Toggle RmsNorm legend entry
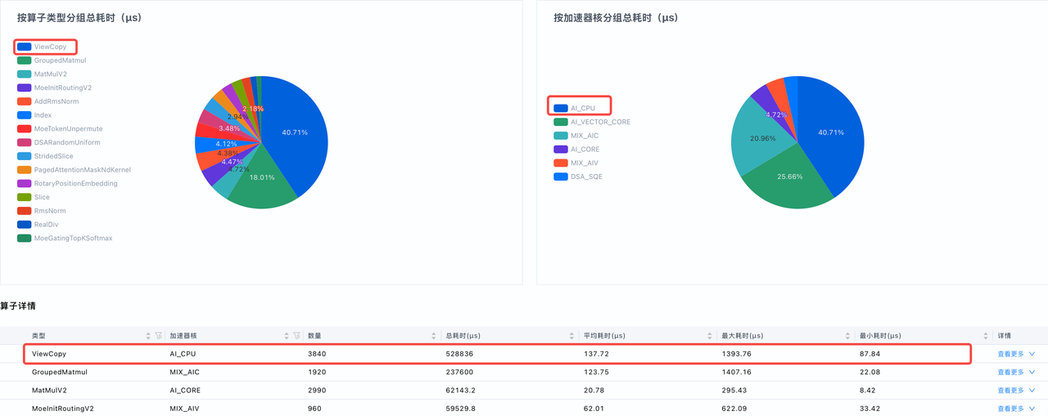The image size is (1048, 416). (x=42, y=211)
